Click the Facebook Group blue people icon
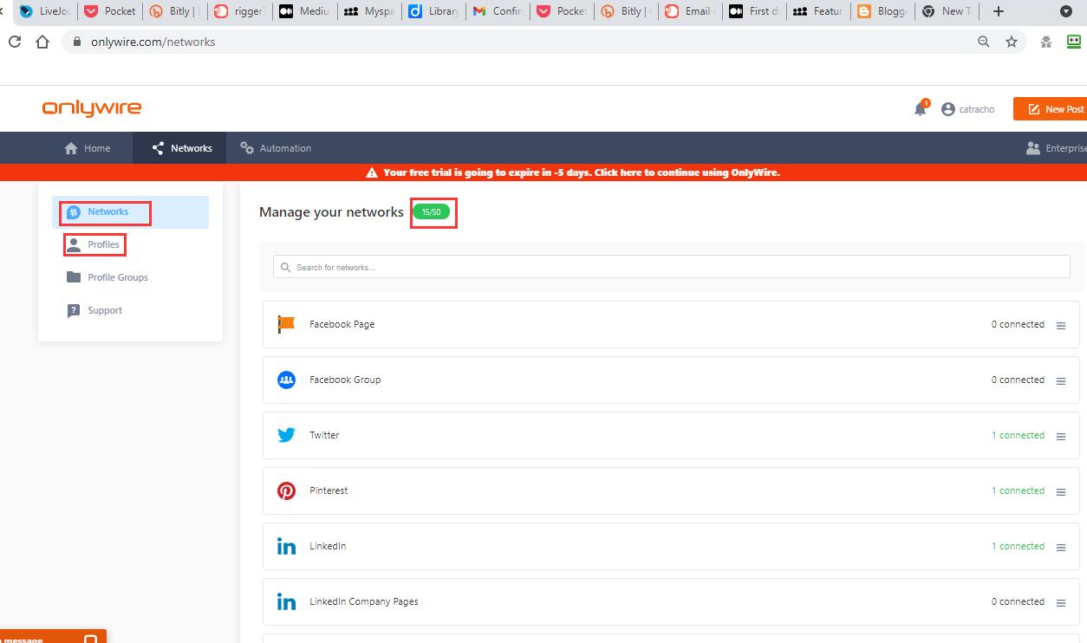 pos(286,380)
